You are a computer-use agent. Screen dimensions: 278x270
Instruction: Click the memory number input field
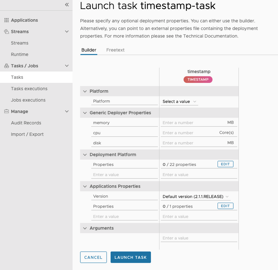pos(193,123)
